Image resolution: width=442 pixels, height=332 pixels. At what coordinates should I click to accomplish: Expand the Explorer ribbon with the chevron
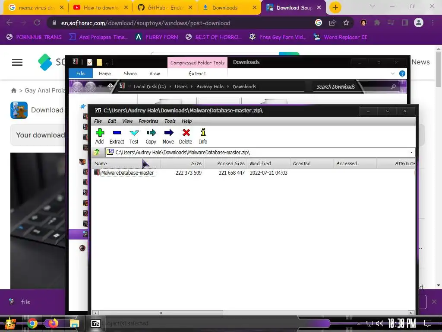tap(393, 73)
